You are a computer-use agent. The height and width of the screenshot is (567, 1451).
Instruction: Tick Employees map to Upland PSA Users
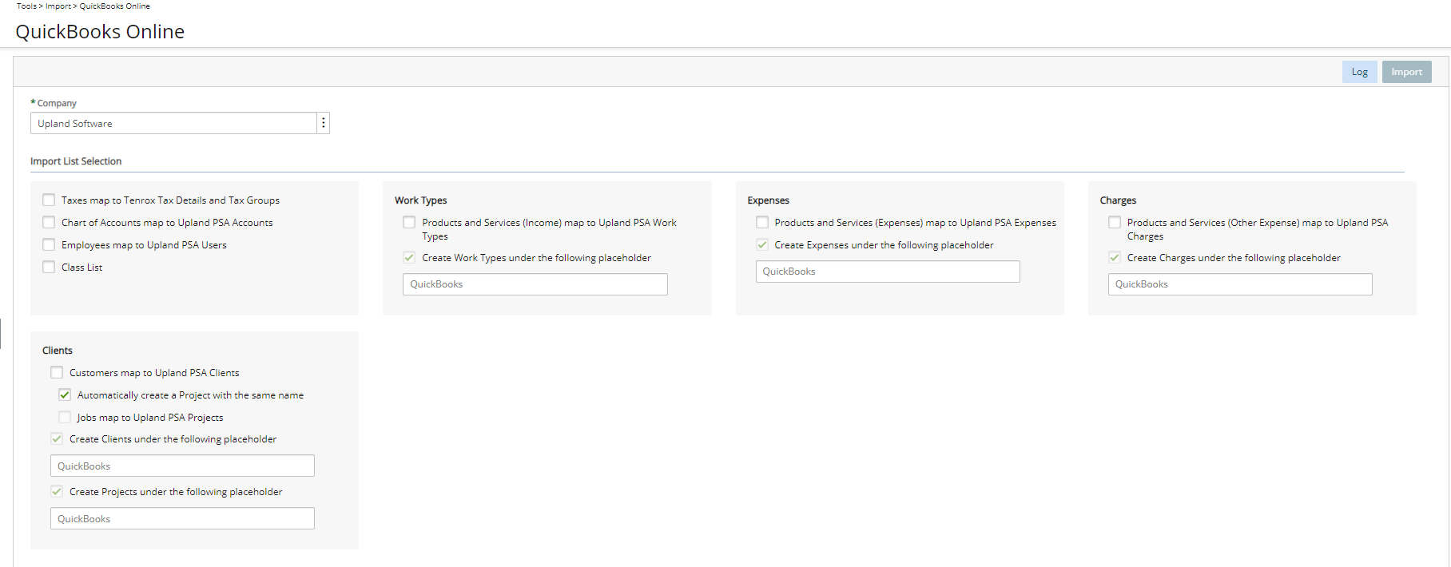click(50, 244)
